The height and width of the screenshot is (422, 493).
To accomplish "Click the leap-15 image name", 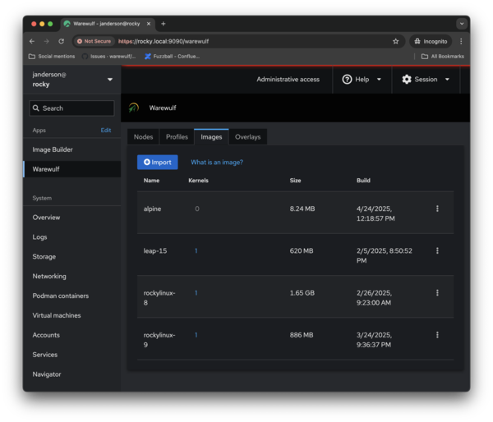I will pos(155,250).
